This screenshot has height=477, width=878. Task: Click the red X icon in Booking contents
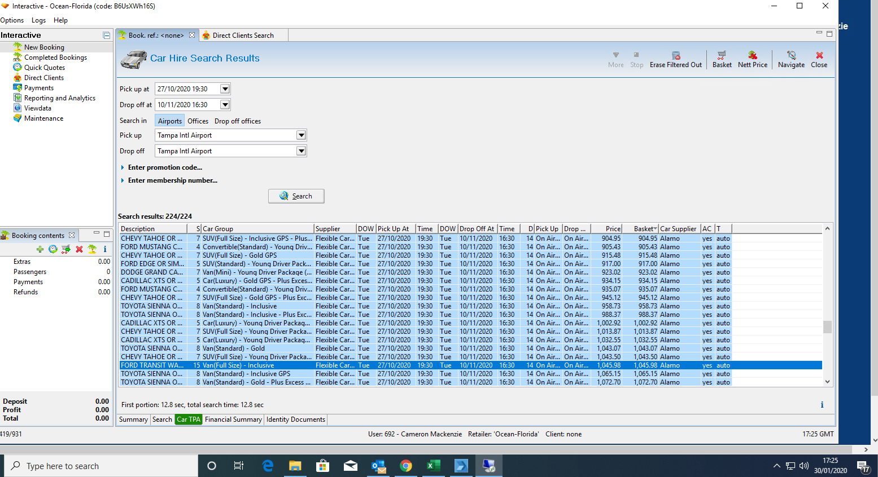click(79, 249)
